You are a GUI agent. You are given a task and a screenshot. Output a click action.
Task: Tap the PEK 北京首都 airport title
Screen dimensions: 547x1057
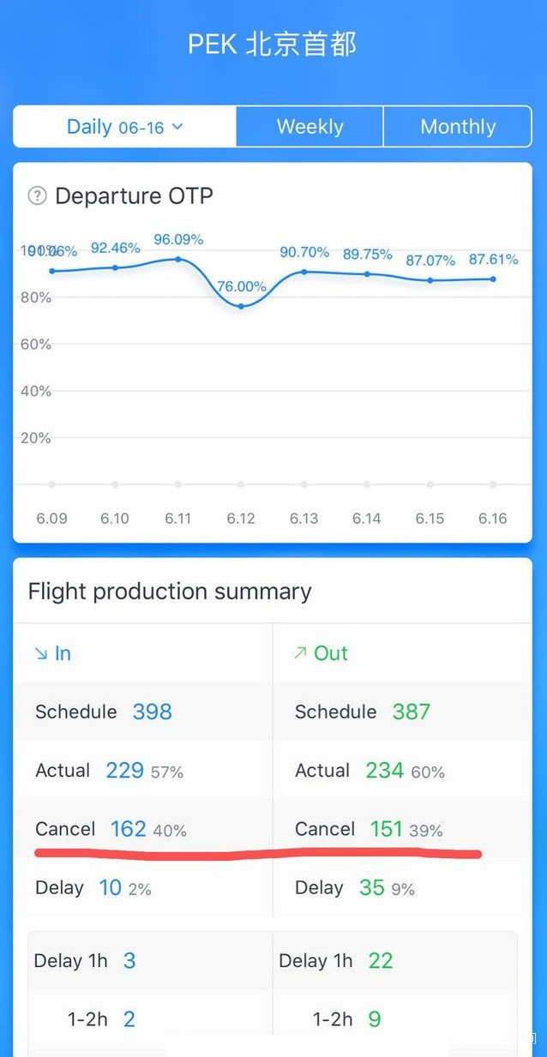click(273, 45)
